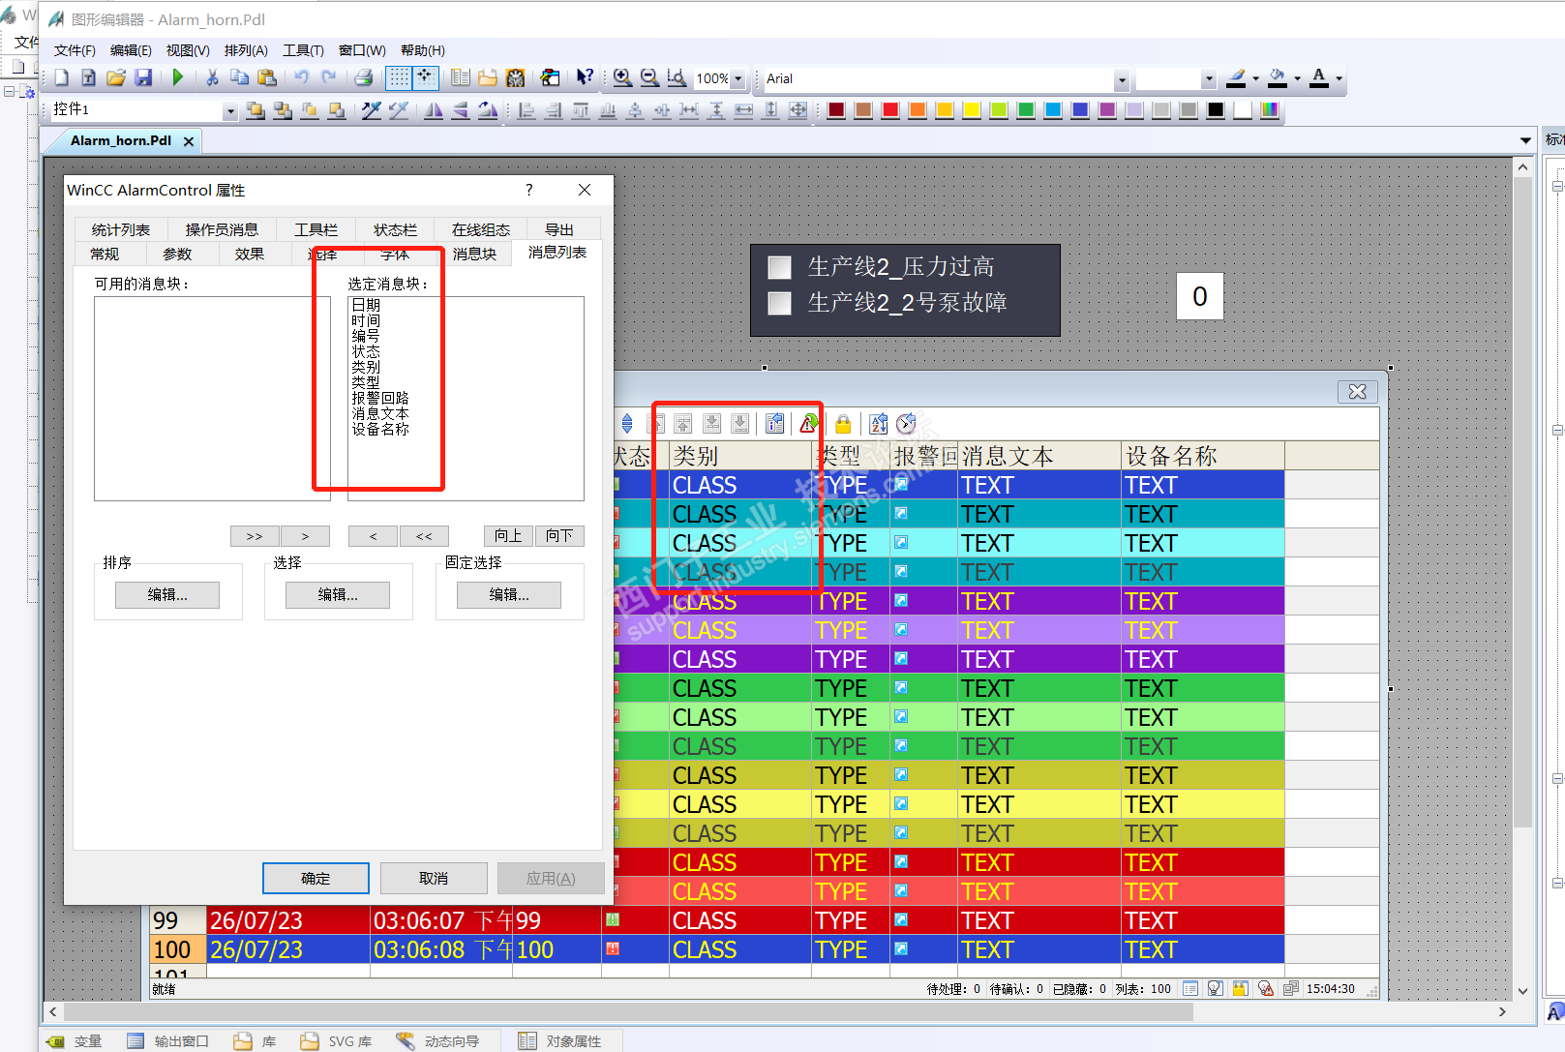Select the yellow color swatch
The image size is (1565, 1052).
(972, 110)
